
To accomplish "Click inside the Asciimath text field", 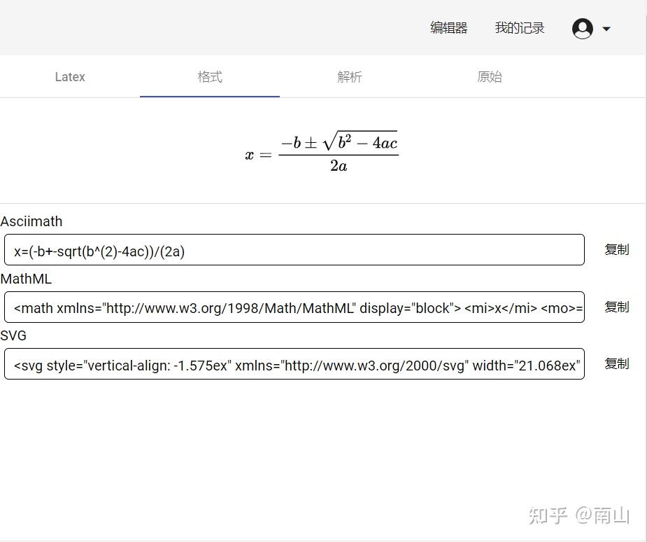I will click(x=294, y=249).
